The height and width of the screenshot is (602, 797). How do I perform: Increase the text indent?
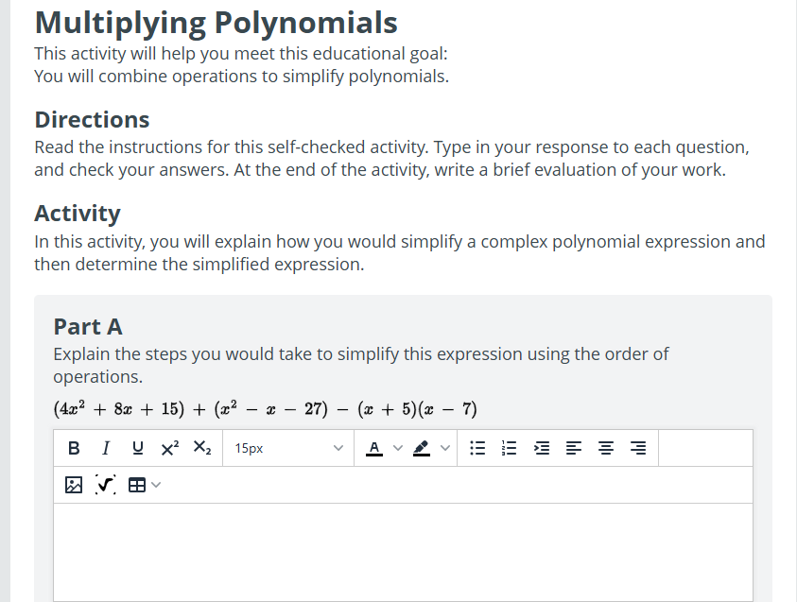(542, 447)
